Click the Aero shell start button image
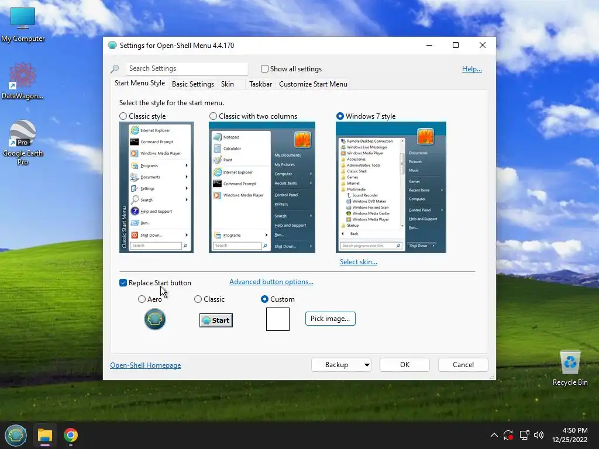Viewport: 599px width, 449px height. (x=154, y=319)
